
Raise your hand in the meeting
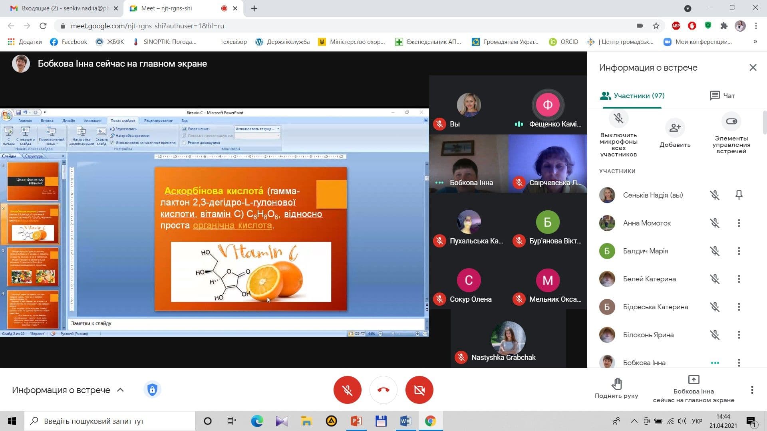616,388
